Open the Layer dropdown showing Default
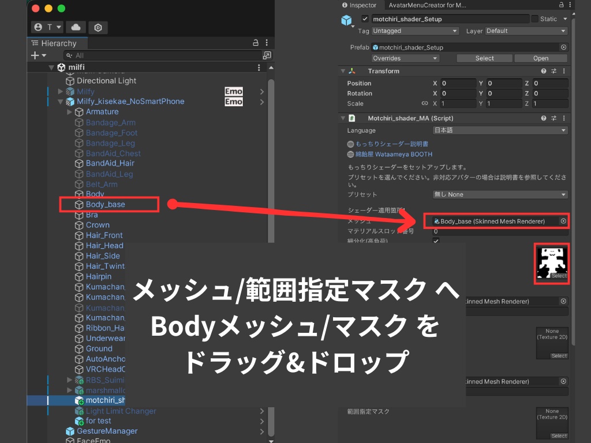Image resolution: width=591 pixels, height=443 pixels. click(526, 31)
